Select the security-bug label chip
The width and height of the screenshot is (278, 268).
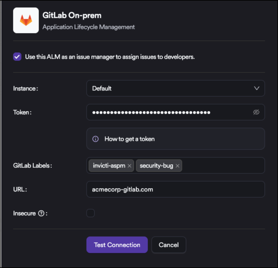point(156,166)
